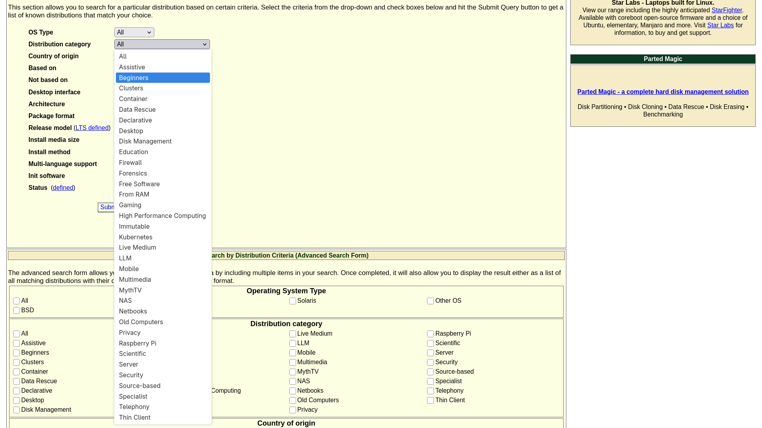Click the Submit Query button
Screen dimensions: 762x428
[108, 207]
